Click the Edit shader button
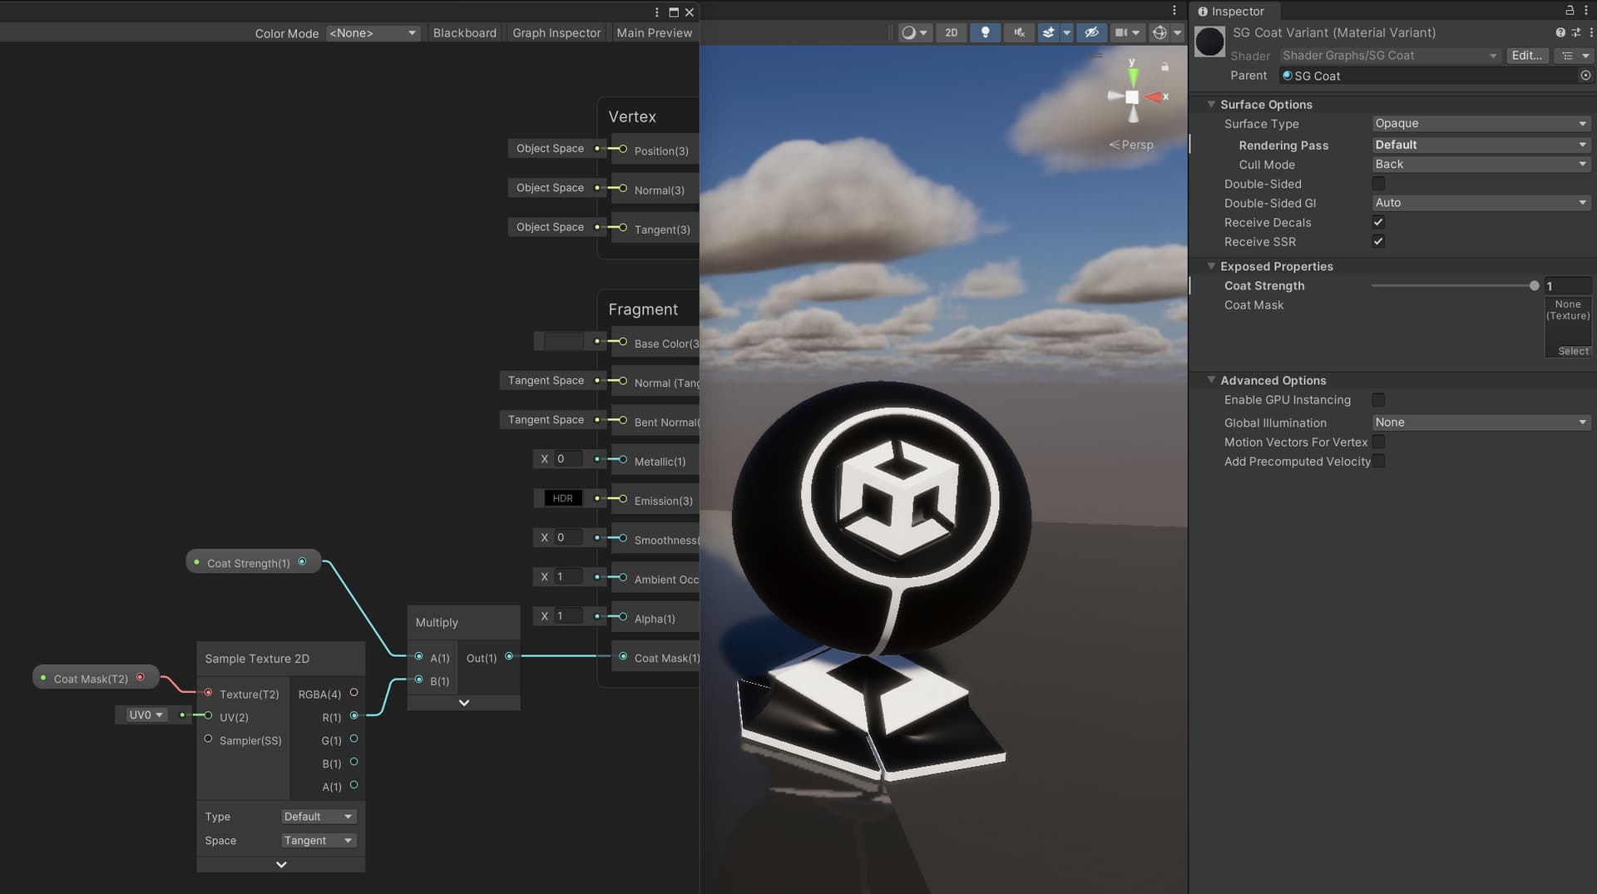 point(1526,55)
